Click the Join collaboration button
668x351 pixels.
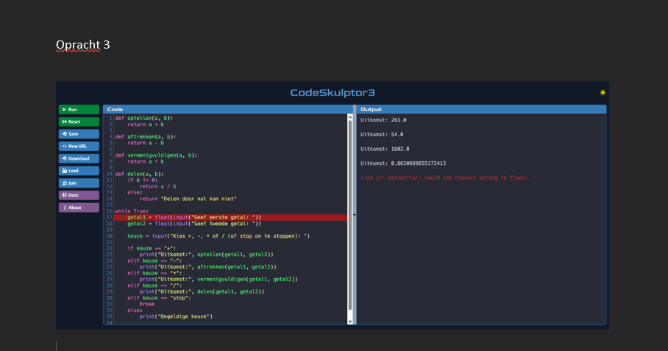tap(79, 182)
